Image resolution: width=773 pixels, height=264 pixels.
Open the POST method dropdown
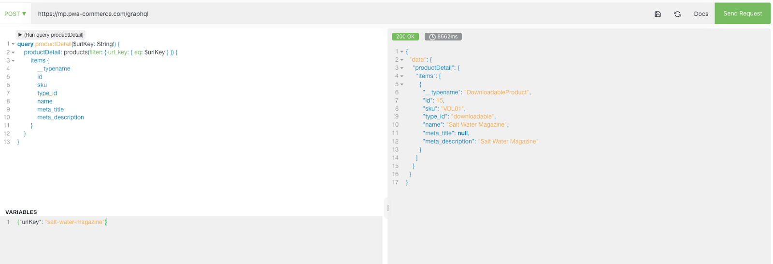point(15,14)
